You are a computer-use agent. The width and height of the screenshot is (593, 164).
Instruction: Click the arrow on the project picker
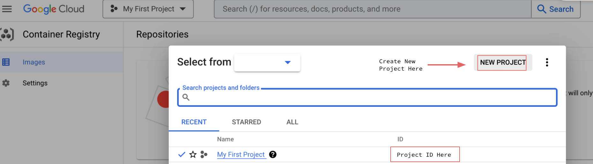coord(183,9)
